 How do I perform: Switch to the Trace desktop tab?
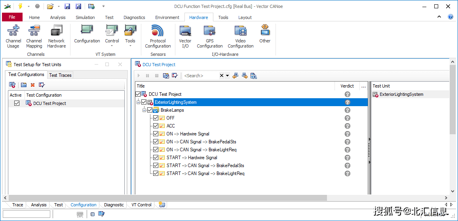17,205
